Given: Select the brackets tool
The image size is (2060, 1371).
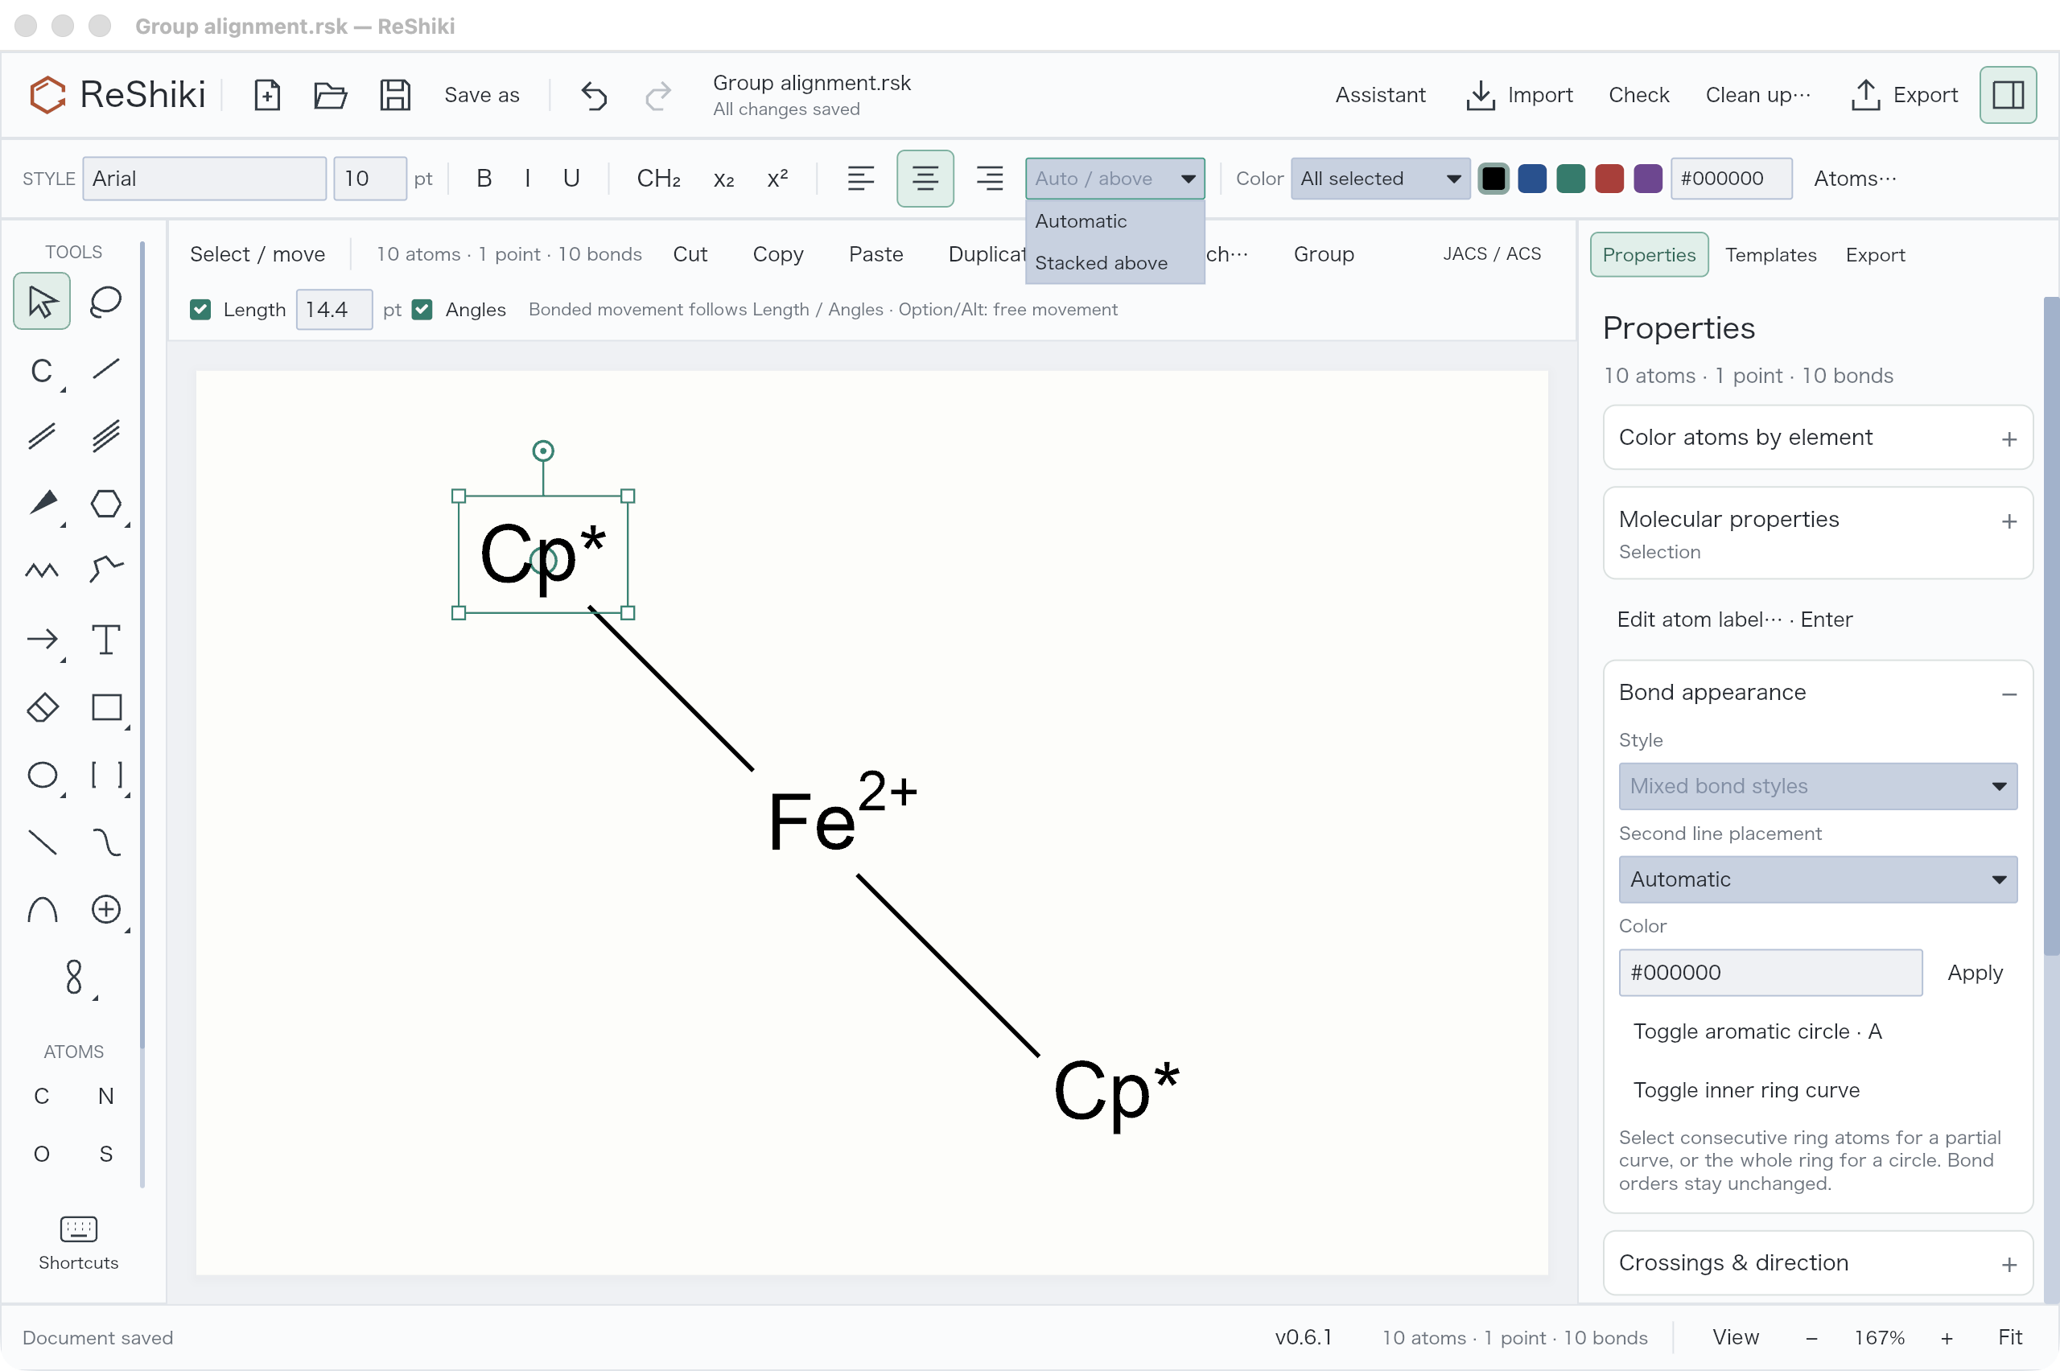Looking at the screenshot, I should click(x=105, y=776).
